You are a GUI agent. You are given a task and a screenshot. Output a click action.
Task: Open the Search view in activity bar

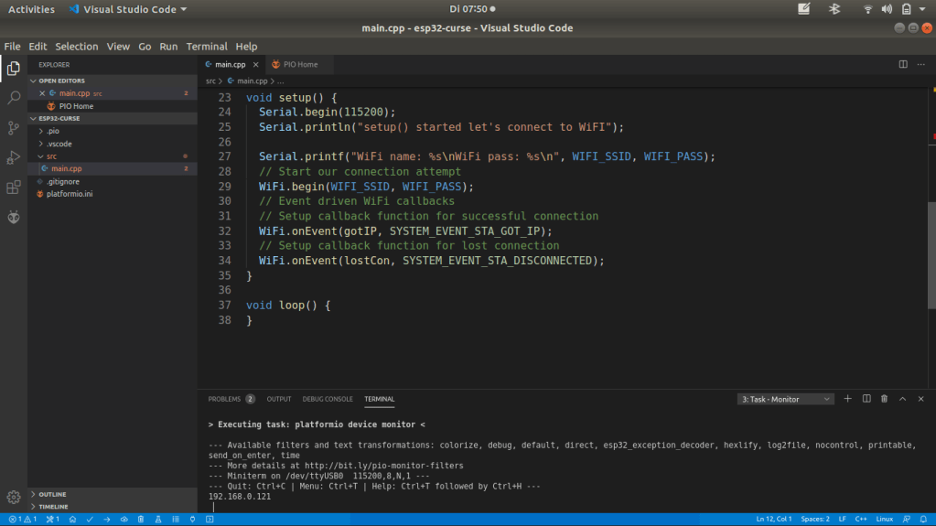click(x=14, y=97)
